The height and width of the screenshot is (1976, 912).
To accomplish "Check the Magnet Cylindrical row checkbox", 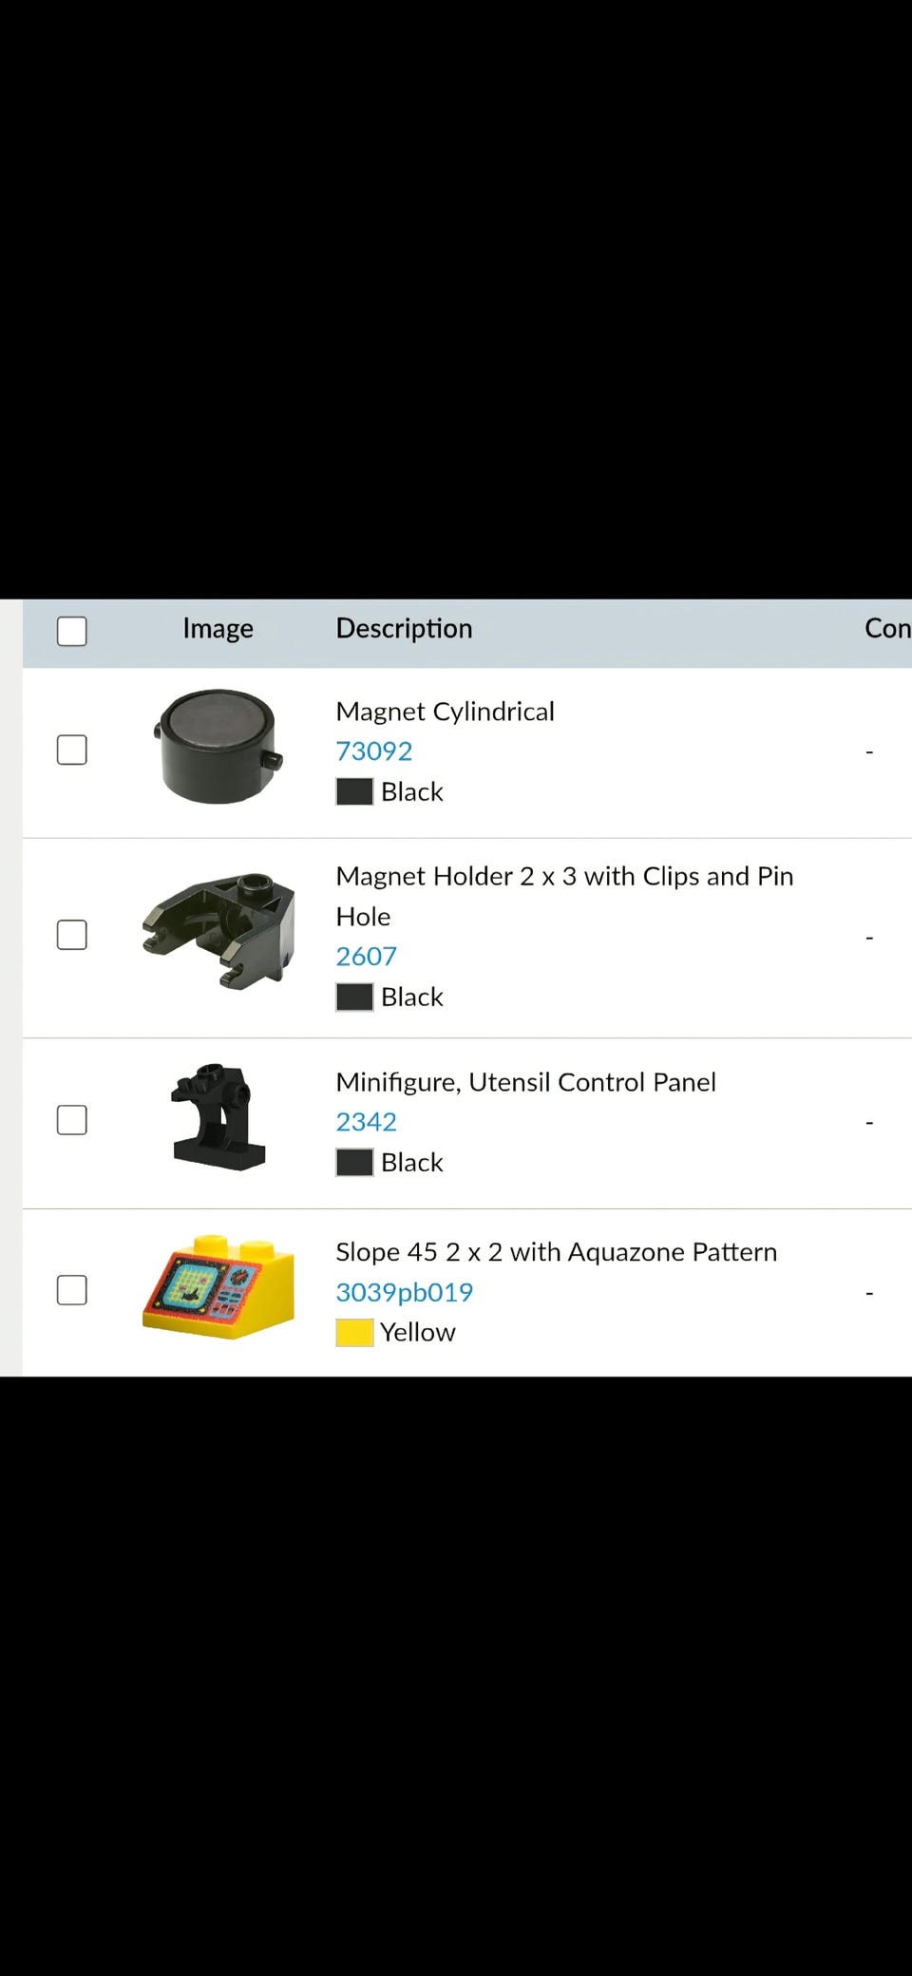I will point(72,750).
